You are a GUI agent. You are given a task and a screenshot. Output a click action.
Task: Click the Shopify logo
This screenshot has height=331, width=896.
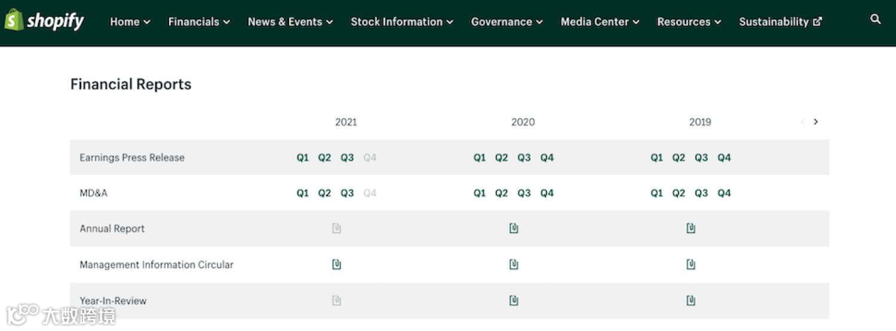pos(44,21)
